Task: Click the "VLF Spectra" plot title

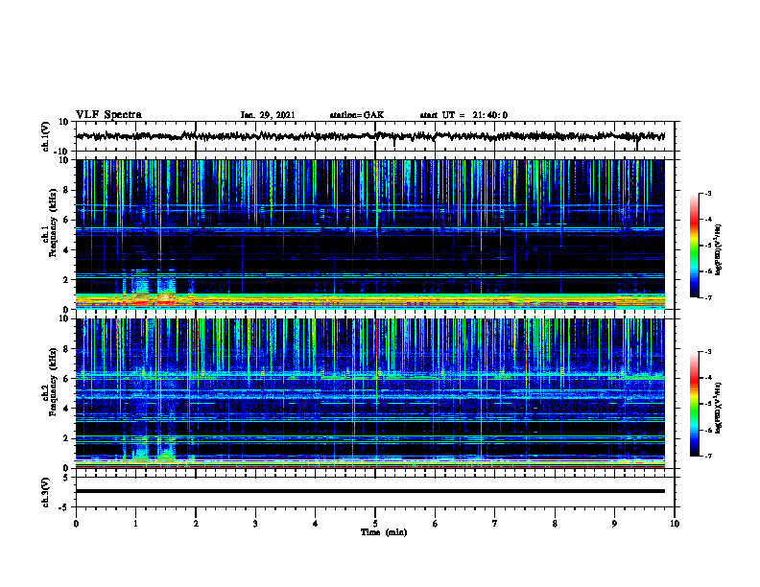Action: tap(109, 115)
